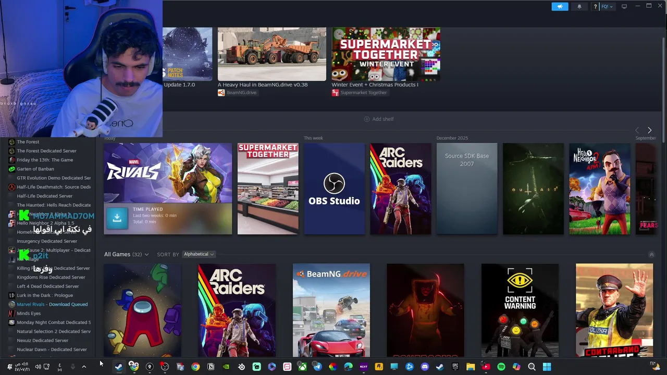This screenshot has height=375, width=667.
Task: Click Marvel Rivals download arrow button
Action: [x=117, y=218]
